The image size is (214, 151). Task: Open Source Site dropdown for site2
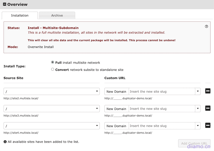(x=51, y=92)
